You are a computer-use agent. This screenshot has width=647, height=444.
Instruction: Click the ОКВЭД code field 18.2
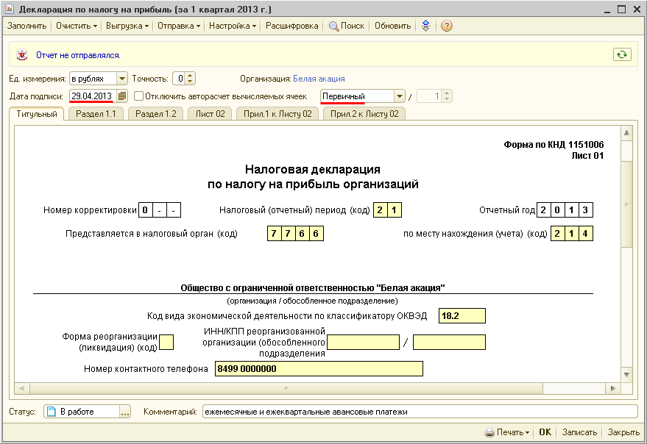click(x=462, y=316)
